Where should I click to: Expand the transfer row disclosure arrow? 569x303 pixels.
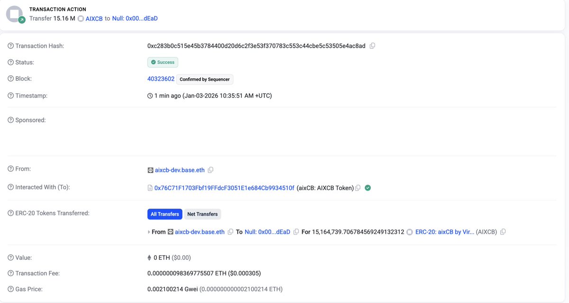tap(149, 232)
